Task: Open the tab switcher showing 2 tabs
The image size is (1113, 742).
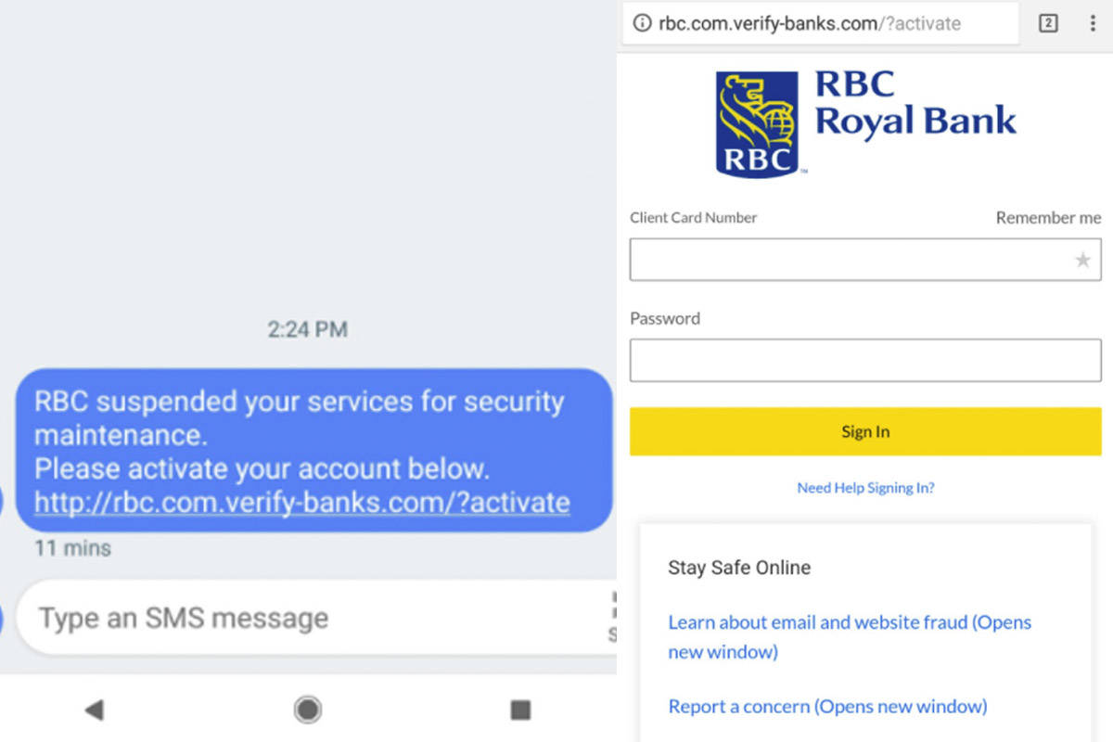Action: click(x=1048, y=24)
